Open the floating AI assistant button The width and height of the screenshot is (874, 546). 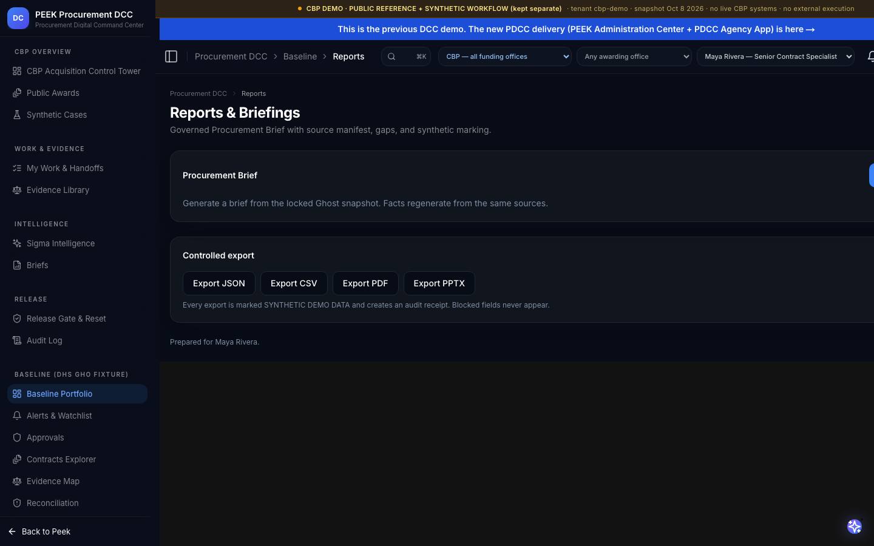[x=855, y=527]
